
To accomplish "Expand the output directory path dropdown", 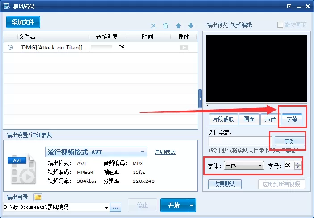I will pyautogui.click(x=107, y=207).
